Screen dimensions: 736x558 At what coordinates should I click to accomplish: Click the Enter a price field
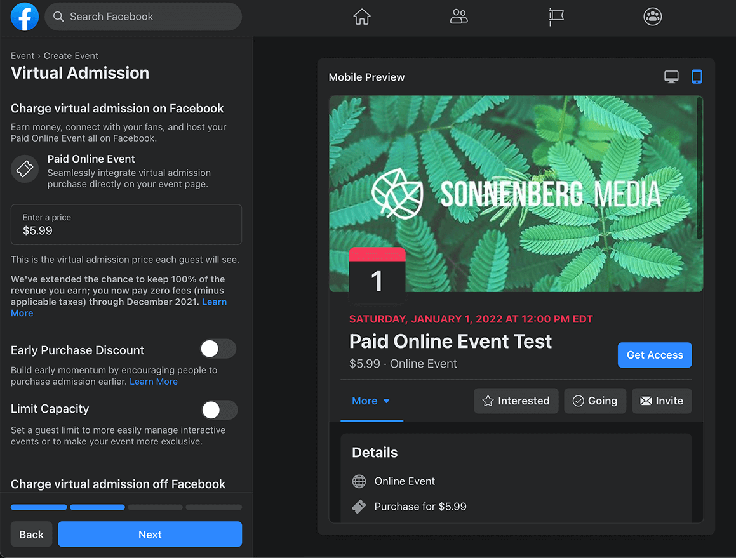point(126,224)
